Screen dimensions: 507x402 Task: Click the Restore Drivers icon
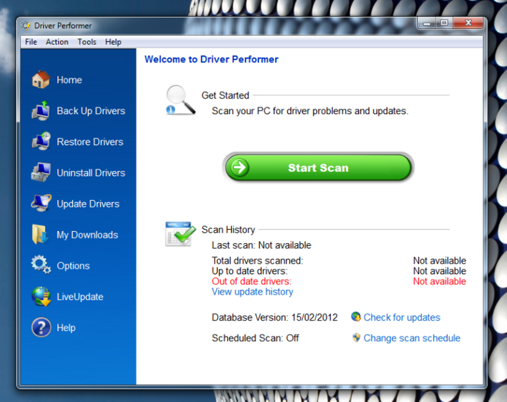(x=41, y=141)
